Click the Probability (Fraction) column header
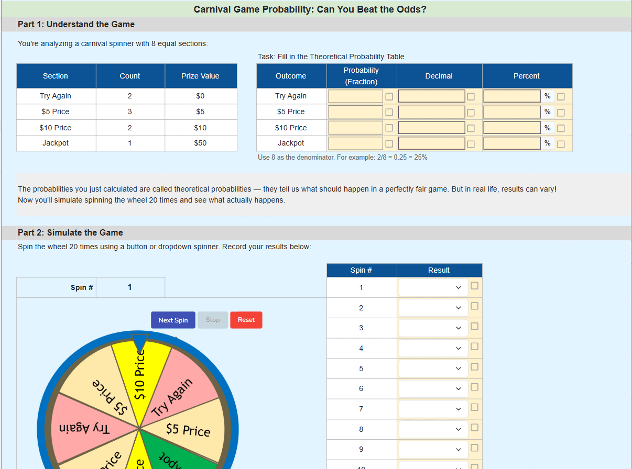The width and height of the screenshot is (632, 469). 361,76
